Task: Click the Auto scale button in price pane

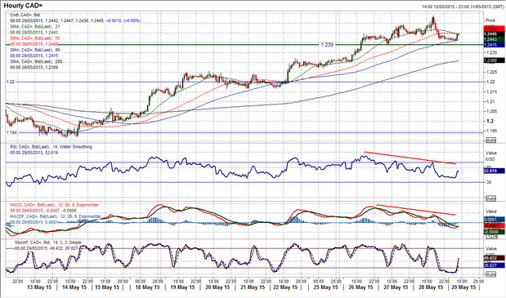Action: (x=490, y=140)
